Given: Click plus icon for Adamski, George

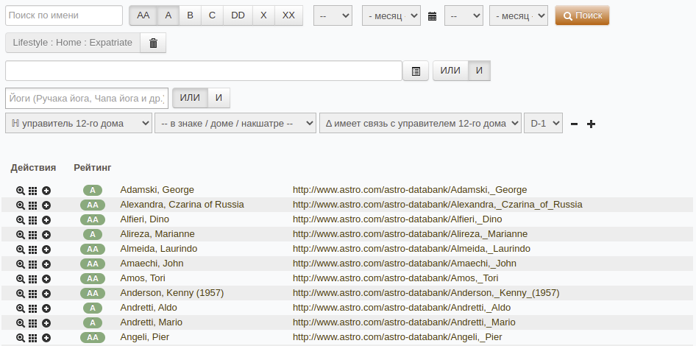Looking at the screenshot, I should pyautogui.click(x=46, y=191).
